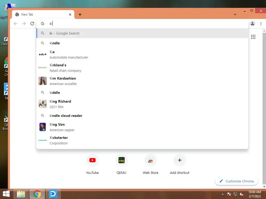Image resolution: width=266 pixels, height=199 pixels.
Task: Select the King Von American rapper suggestion
Action: coord(142,127)
